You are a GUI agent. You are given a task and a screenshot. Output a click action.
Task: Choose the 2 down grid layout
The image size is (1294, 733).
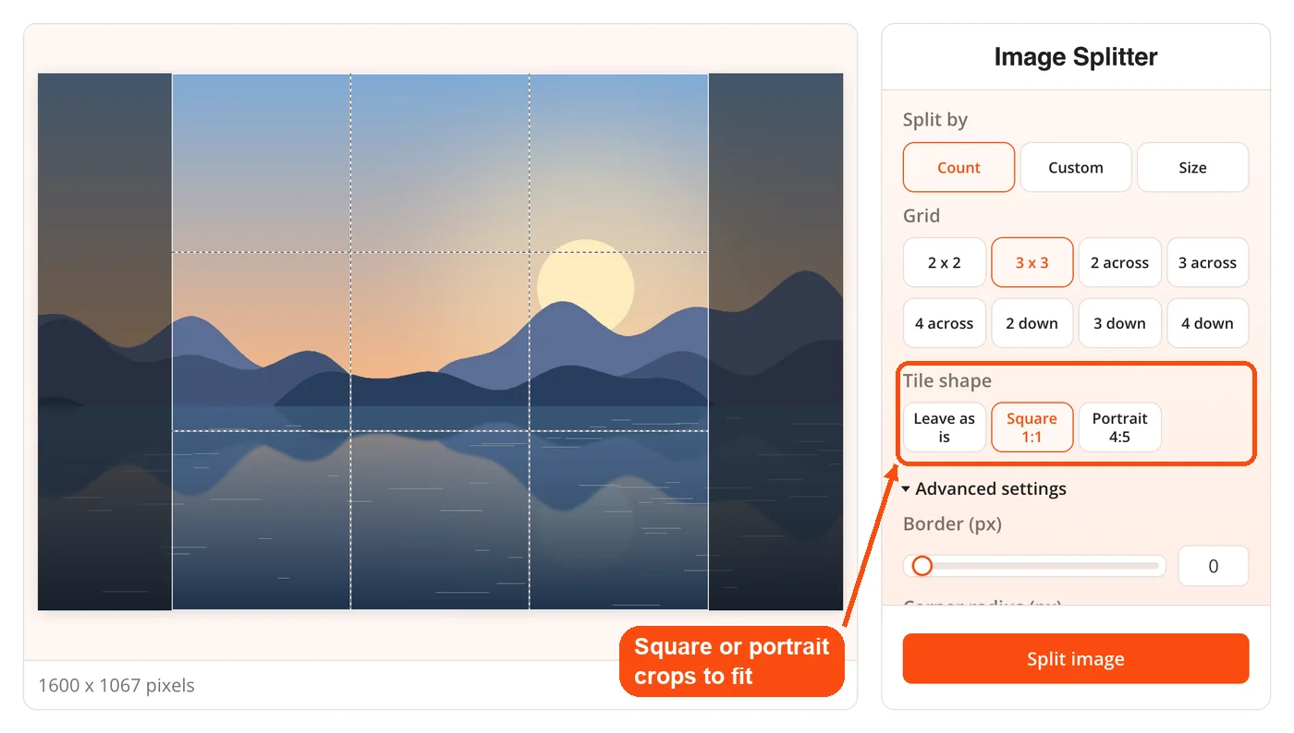[x=1032, y=323]
